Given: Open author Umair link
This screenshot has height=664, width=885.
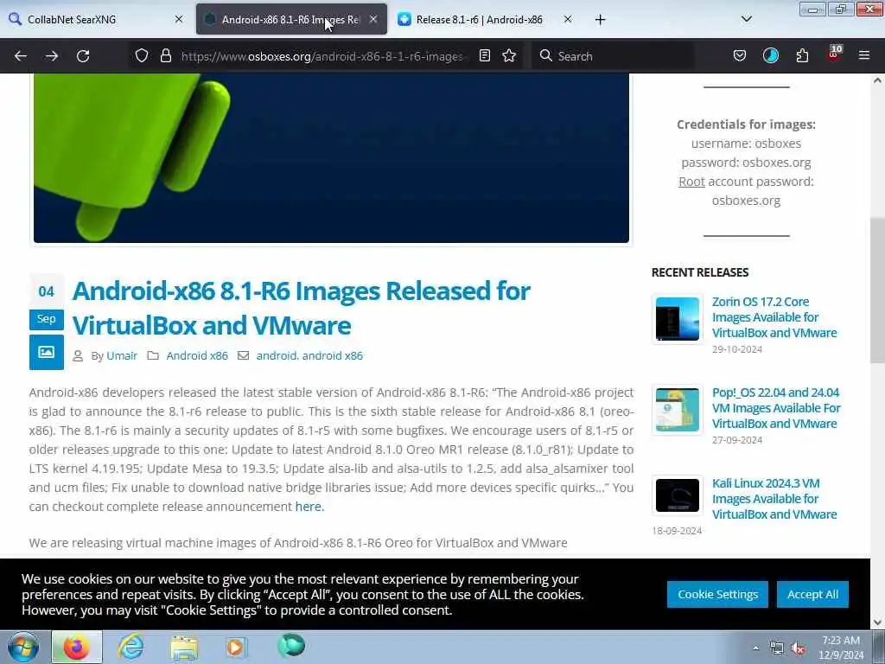Looking at the screenshot, I should (x=122, y=355).
